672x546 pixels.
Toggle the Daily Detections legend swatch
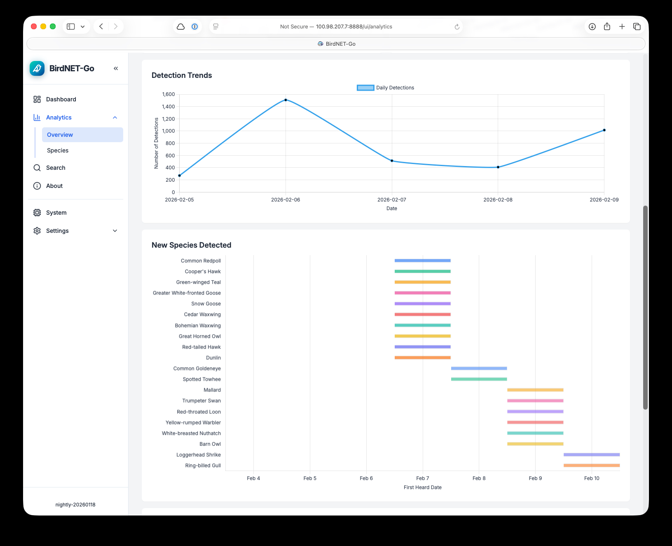pyautogui.click(x=365, y=88)
